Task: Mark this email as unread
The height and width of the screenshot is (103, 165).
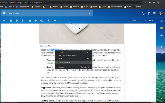Action: pos(30,21)
